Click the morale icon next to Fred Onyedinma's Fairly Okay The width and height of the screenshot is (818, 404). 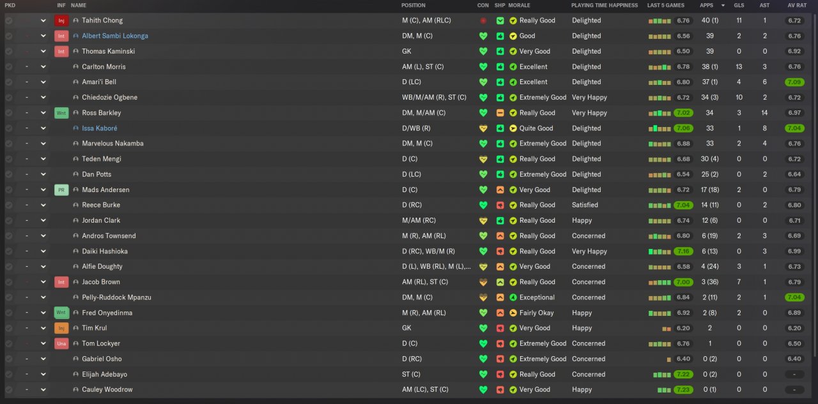click(513, 313)
